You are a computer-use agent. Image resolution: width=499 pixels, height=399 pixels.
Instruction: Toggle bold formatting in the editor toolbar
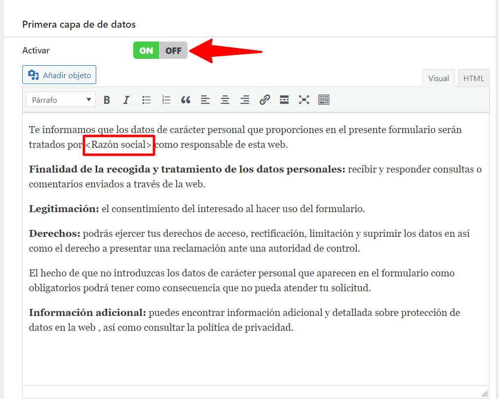107,100
